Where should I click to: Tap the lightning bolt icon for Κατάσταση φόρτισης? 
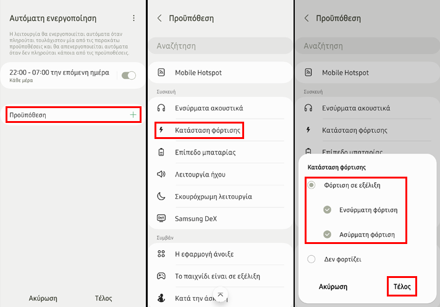pyautogui.click(x=161, y=130)
